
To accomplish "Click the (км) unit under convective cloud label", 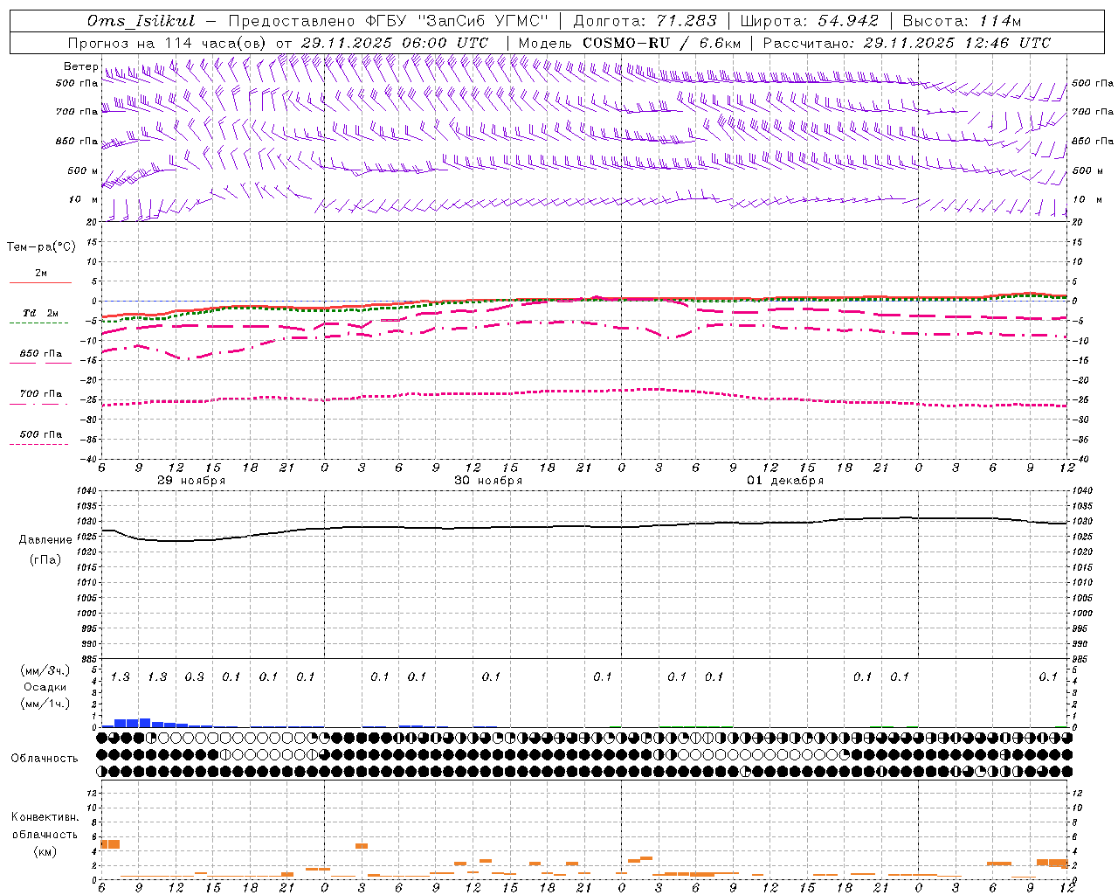I will (x=45, y=851).
